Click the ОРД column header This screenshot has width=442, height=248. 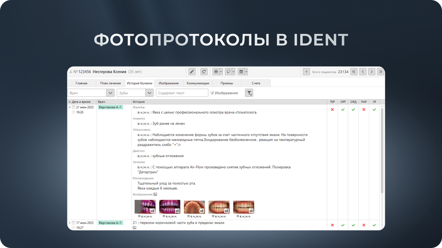[x=353, y=102]
